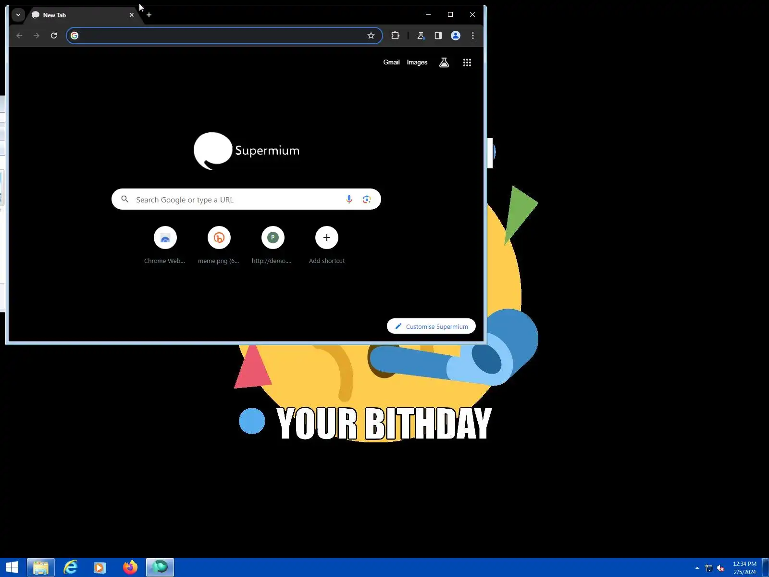Viewport: 769px width, 577px height.
Task: Reload the current page
Action: 54,36
